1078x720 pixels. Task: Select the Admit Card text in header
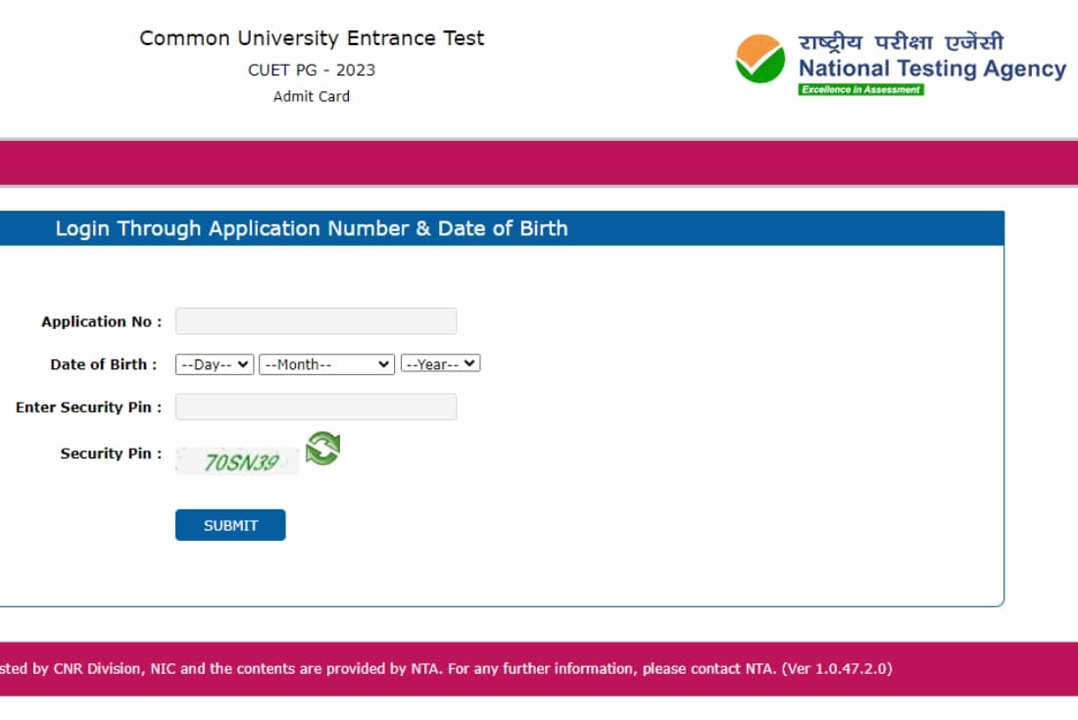[312, 96]
